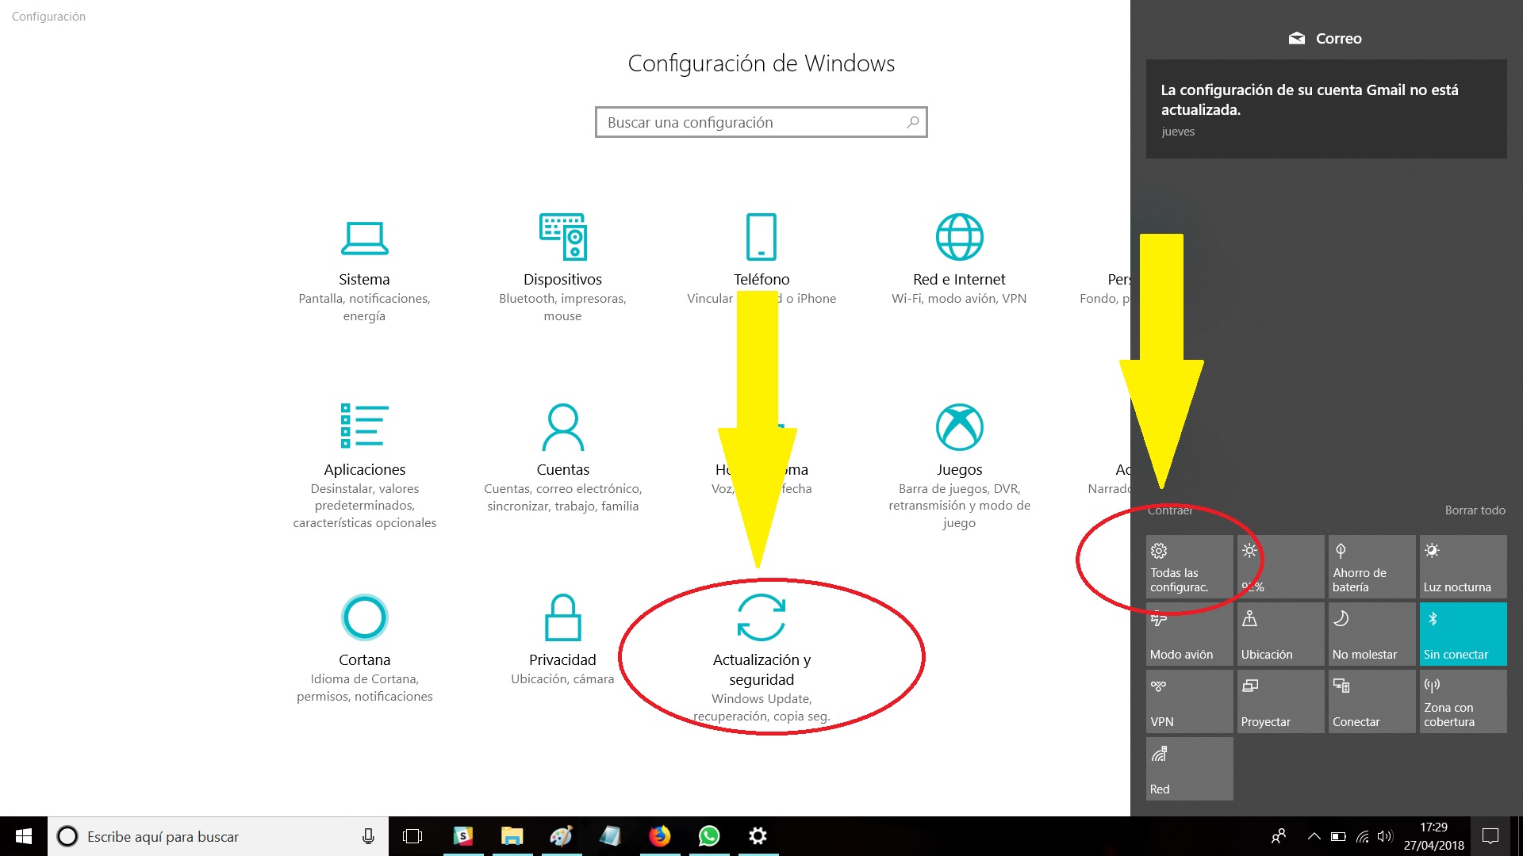This screenshot has height=856, width=1523.
Task: Click the Wi-Fi network tray icon
Action: (1362, 836)
